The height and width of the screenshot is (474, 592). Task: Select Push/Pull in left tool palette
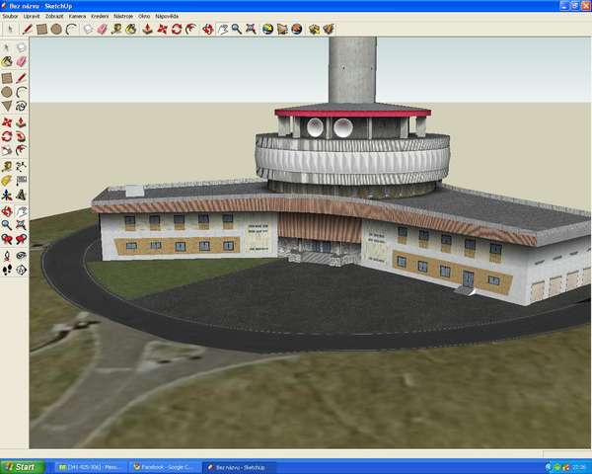click(21, 122)
